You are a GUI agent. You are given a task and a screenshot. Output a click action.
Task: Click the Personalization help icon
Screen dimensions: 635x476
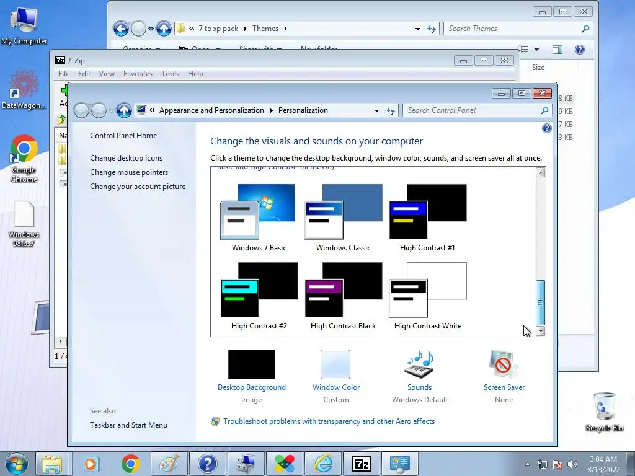coord(546,128)
